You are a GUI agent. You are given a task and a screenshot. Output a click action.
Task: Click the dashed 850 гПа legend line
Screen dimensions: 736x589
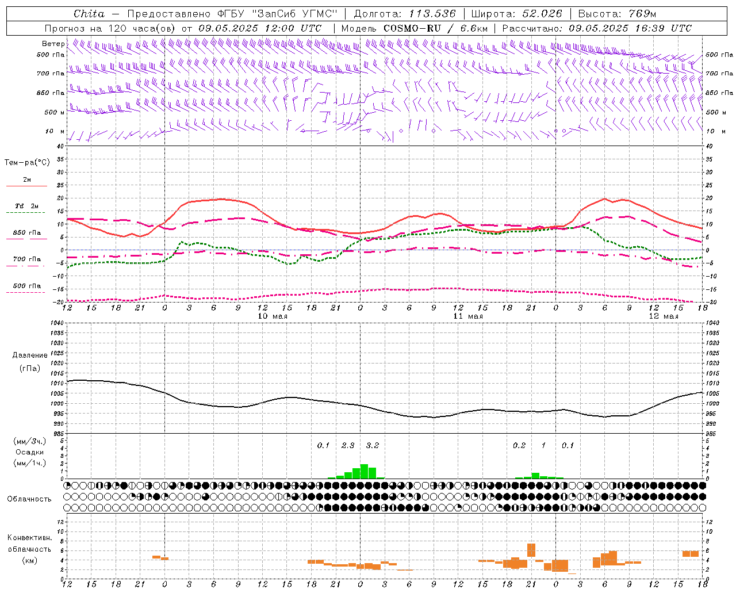pos(26,239)
